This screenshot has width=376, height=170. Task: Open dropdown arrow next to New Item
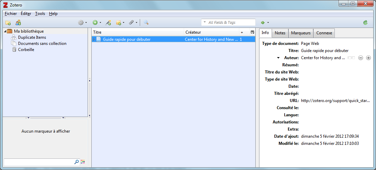tap(100, 23)
